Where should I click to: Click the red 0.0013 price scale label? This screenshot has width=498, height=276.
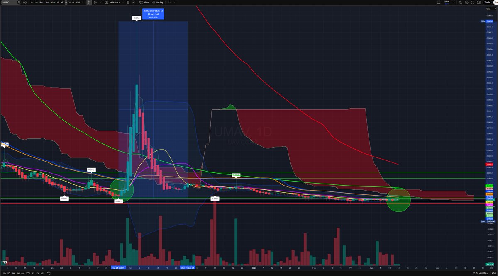coord(490,165)
